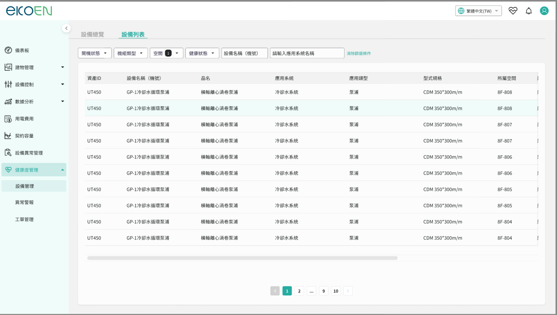Click the equipment control sliders icon (設備控制)

coord(8,85)
